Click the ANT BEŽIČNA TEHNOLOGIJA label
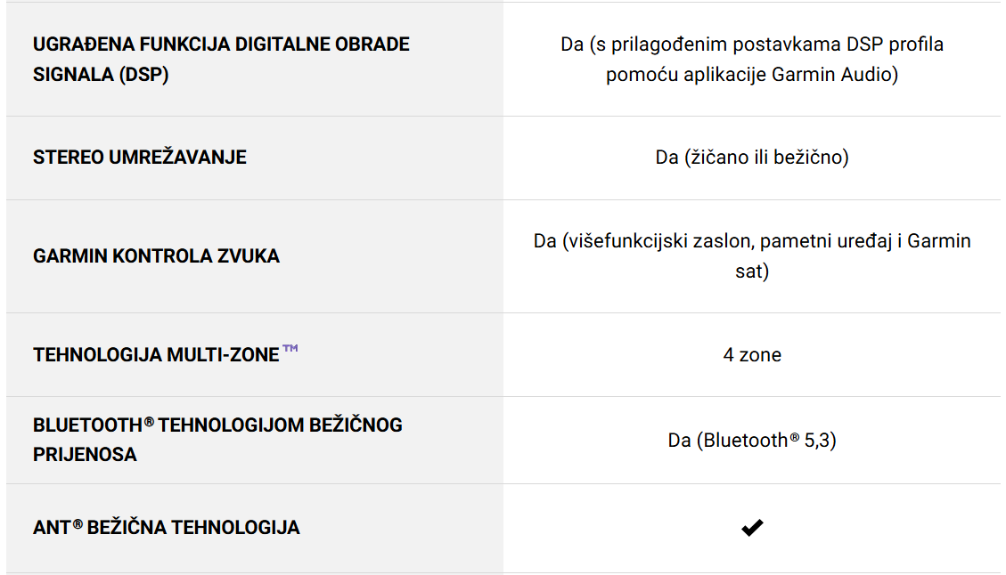Screen dimensions: 1006x575 click(x=167, y=528)
